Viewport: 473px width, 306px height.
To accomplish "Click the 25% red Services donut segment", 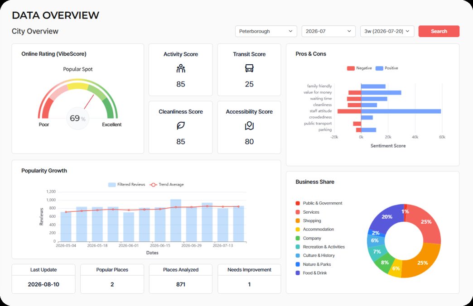I will pyautogui.click(x=425, y=222).
